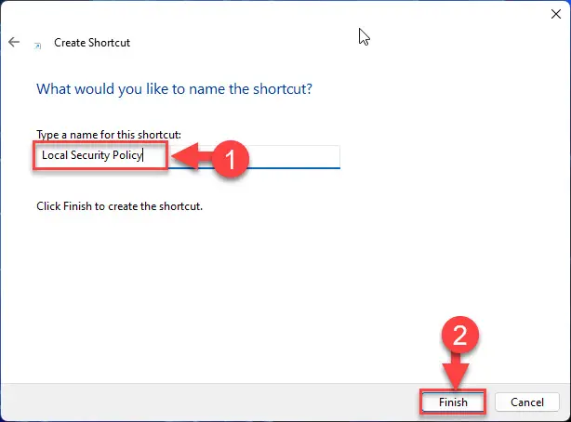Screen dimensions: 571x422
Task: Click the 'Create Shortcut' title text
Action: tap(92, 43)
